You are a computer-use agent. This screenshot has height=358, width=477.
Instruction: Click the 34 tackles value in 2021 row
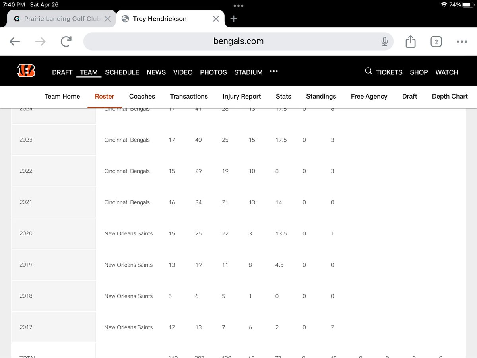pyautogui.click(x=198, y=202)
